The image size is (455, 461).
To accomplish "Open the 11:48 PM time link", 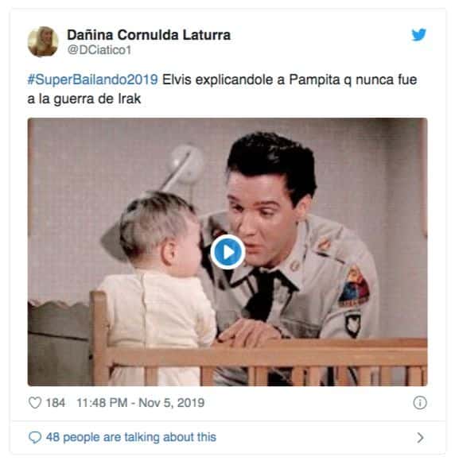I will click(x=102, y=402).
